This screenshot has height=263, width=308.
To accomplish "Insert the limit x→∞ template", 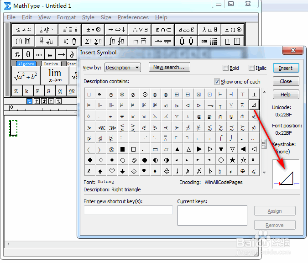I will (x=55, y=75).
